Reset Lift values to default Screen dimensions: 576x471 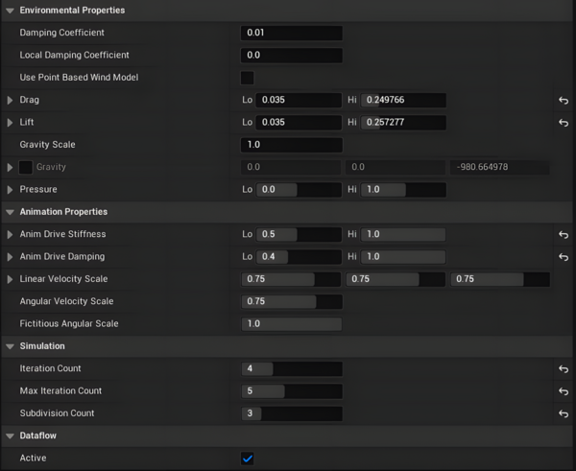pyautogui.click(x=564, y=123)
